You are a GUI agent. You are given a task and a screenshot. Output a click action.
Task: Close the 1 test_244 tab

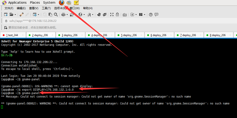23,35
